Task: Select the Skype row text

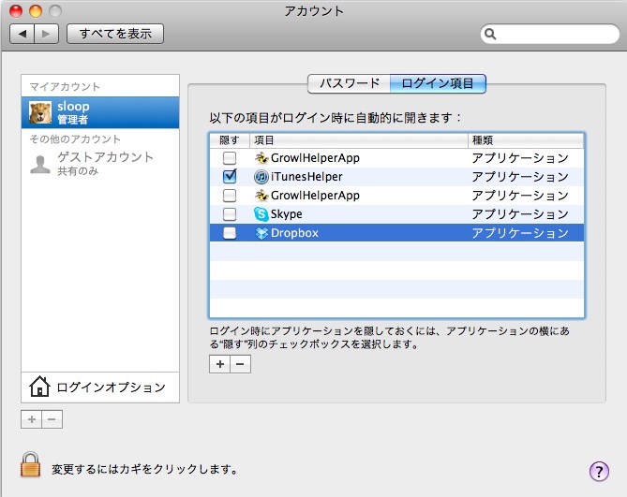Action: pos(286,214)
